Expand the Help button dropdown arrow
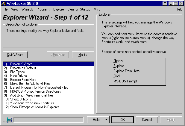The height and width of the screenshot is (126, 185). [107, 120]
